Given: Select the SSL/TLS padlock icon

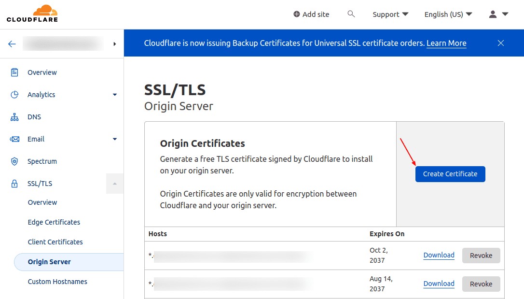Looking at the screenshot, I should pos(15,183).
